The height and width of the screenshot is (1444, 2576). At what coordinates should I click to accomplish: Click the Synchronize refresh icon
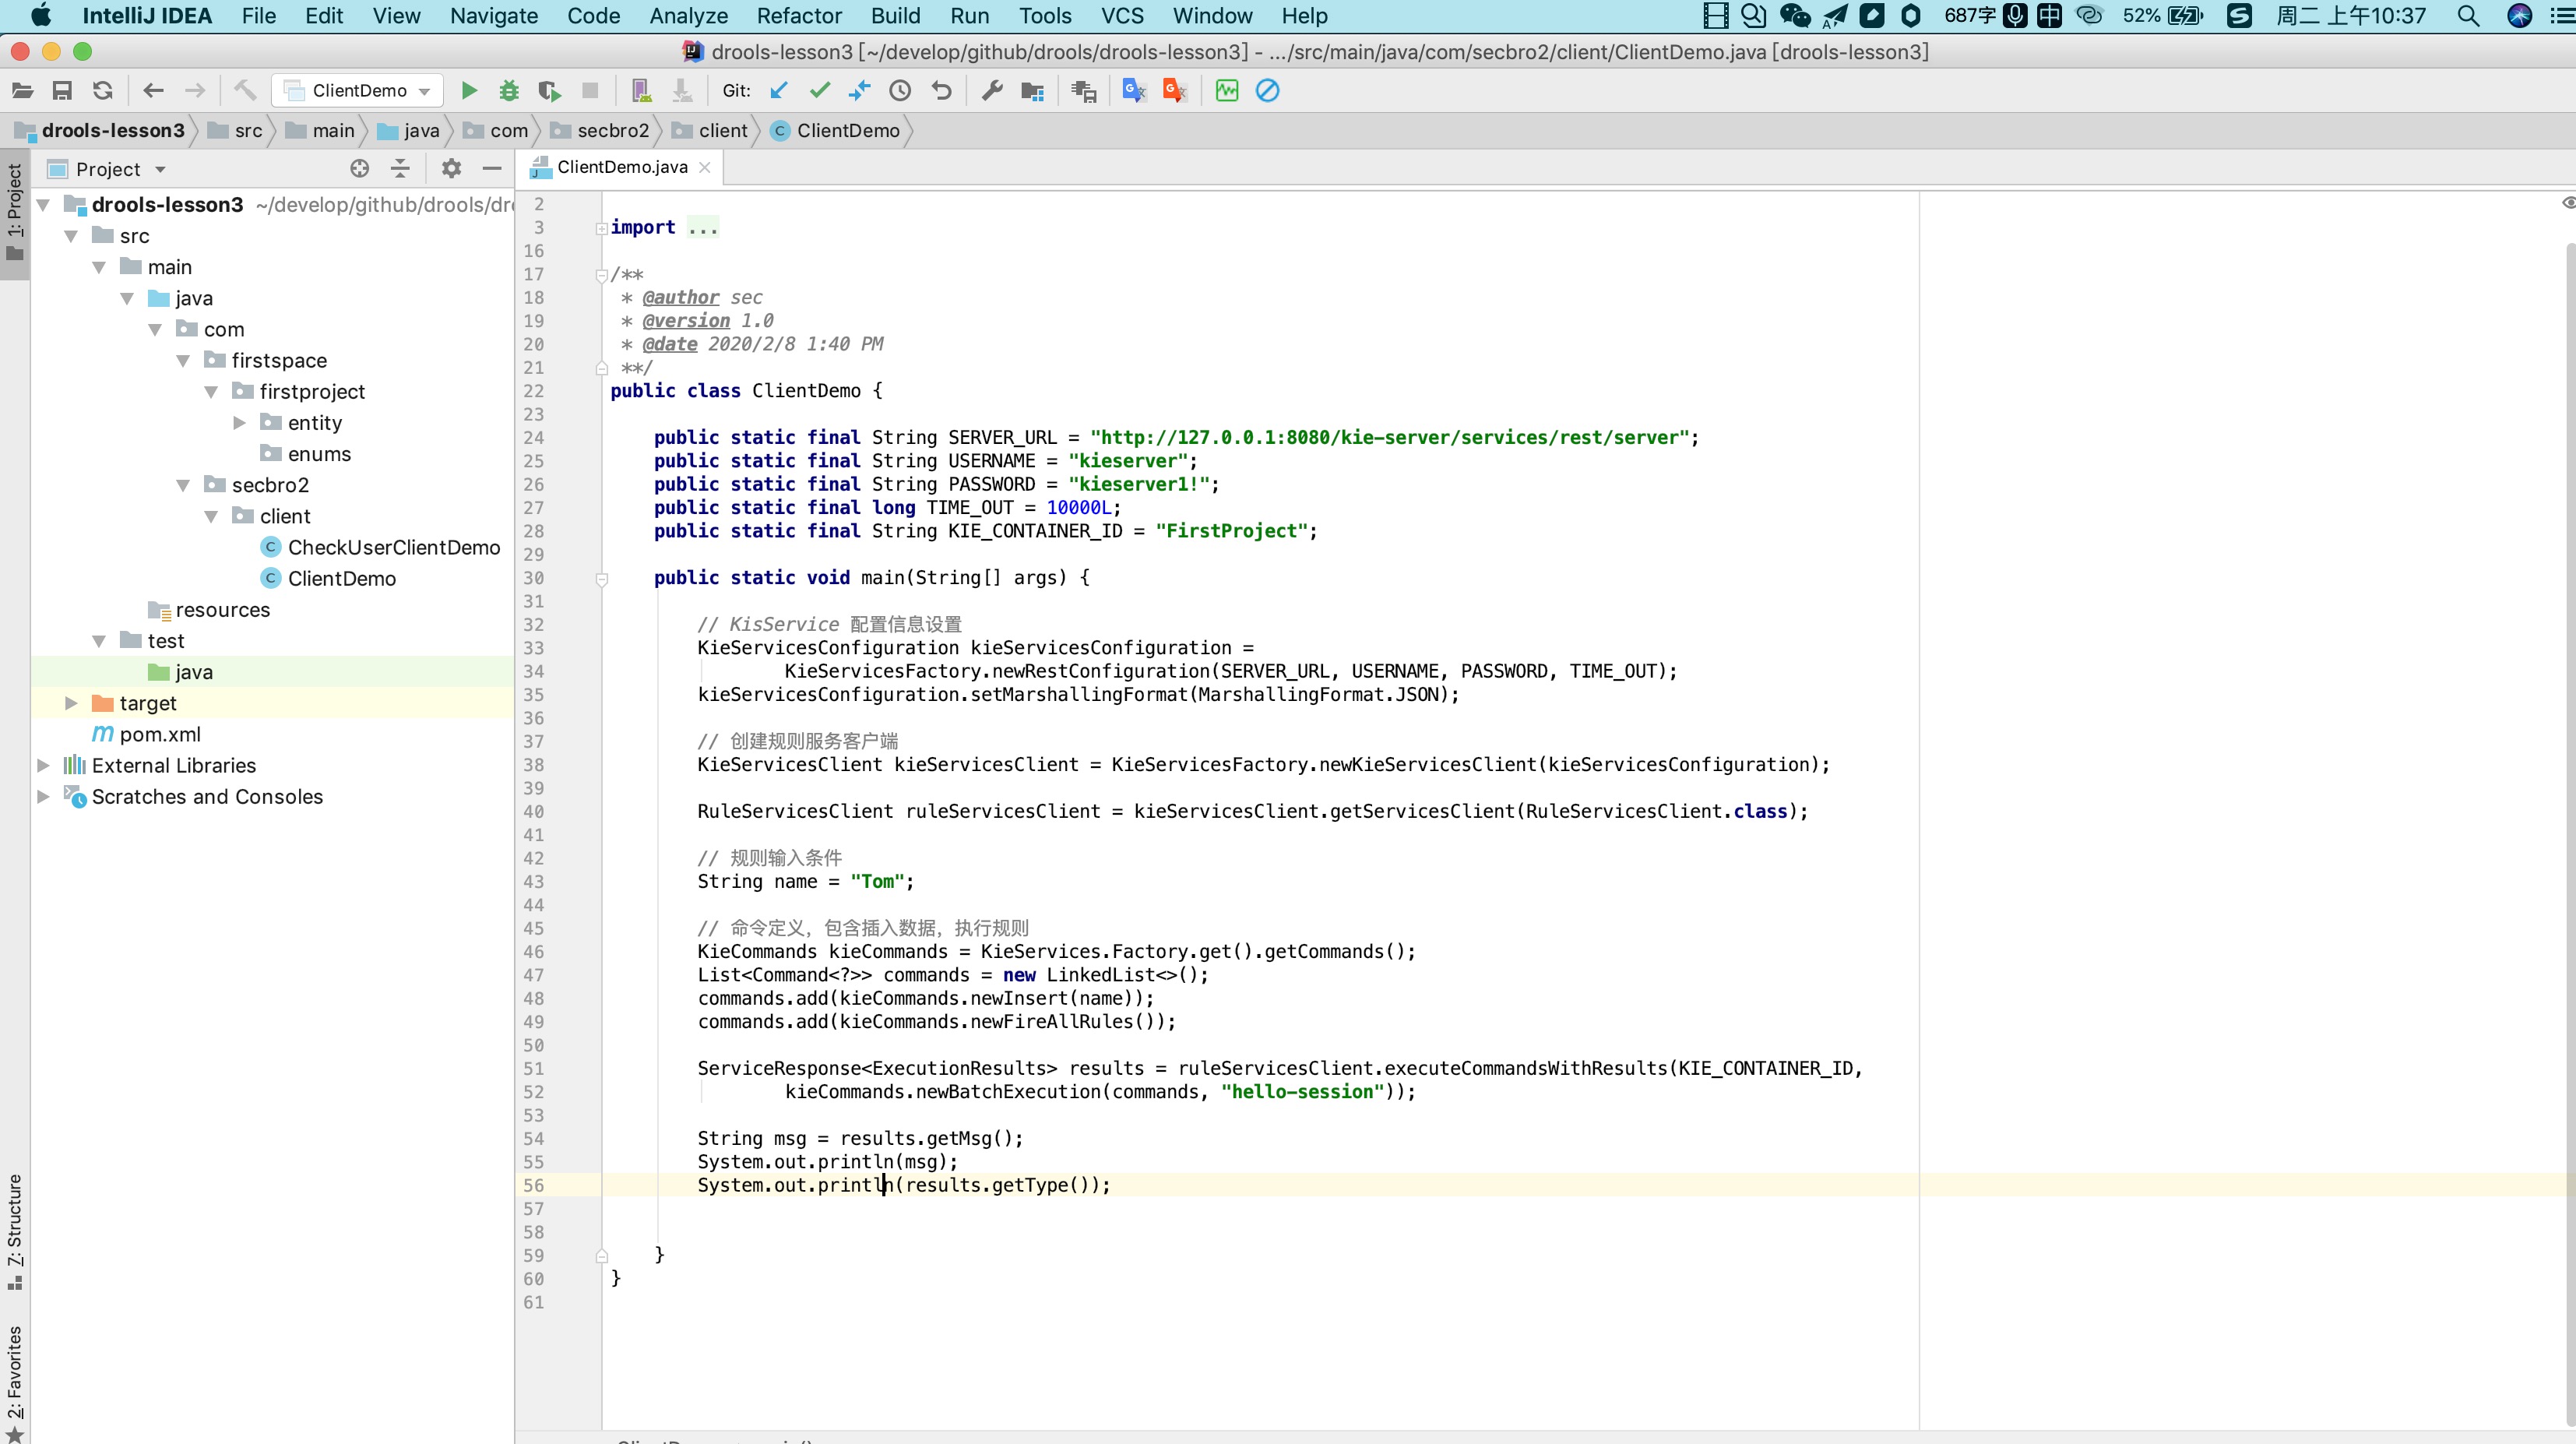(x=102, y=91)
